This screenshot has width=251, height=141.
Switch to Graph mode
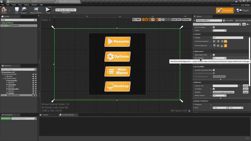point(243,11)
